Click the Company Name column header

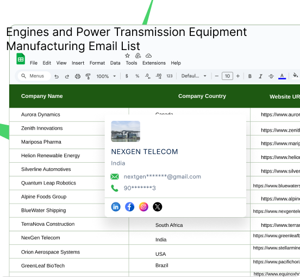click(42, 96)
